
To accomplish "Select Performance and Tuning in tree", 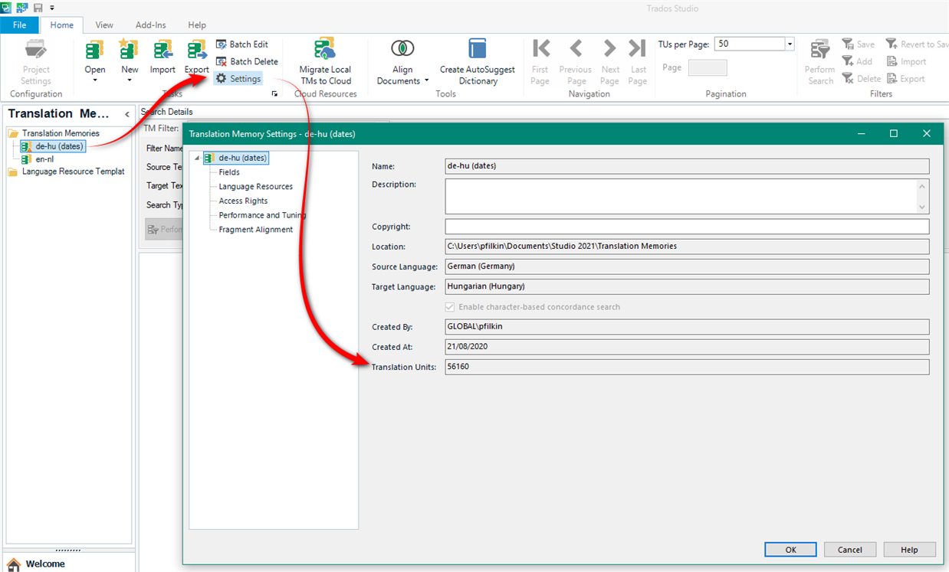I will click(x=262, y=215).
